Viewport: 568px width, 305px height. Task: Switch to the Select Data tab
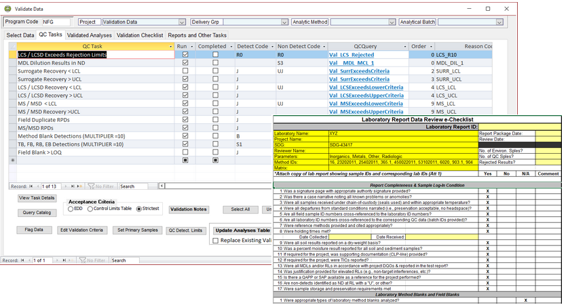tap(20, 35)
